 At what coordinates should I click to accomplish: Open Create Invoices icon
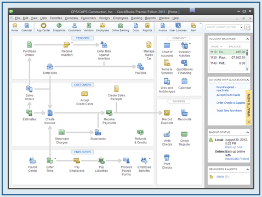tap(50, 113)
